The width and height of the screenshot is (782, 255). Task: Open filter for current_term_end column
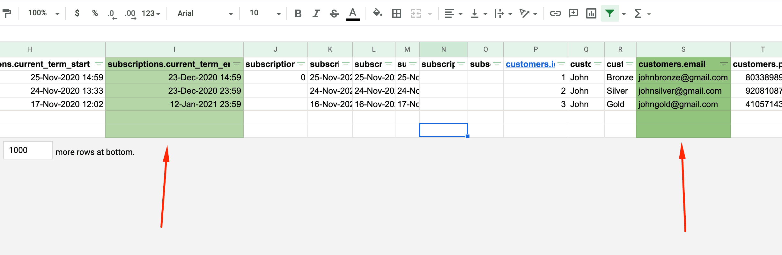(x=237, y=64)
